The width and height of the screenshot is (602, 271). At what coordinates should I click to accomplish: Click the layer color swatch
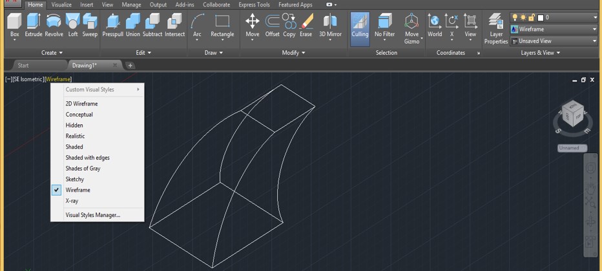click(x=541, y=17)
